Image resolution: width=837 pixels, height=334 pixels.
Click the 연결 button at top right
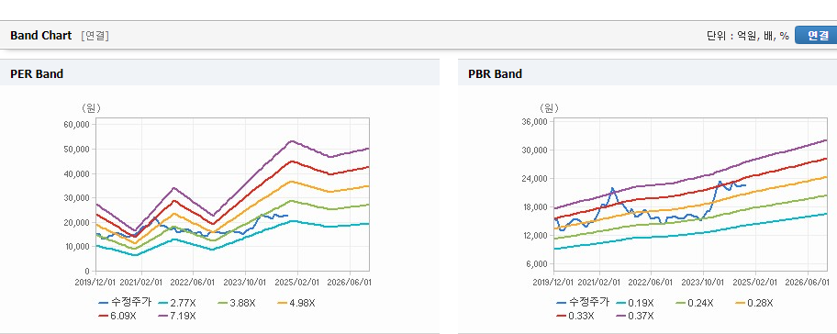[816, 35]
